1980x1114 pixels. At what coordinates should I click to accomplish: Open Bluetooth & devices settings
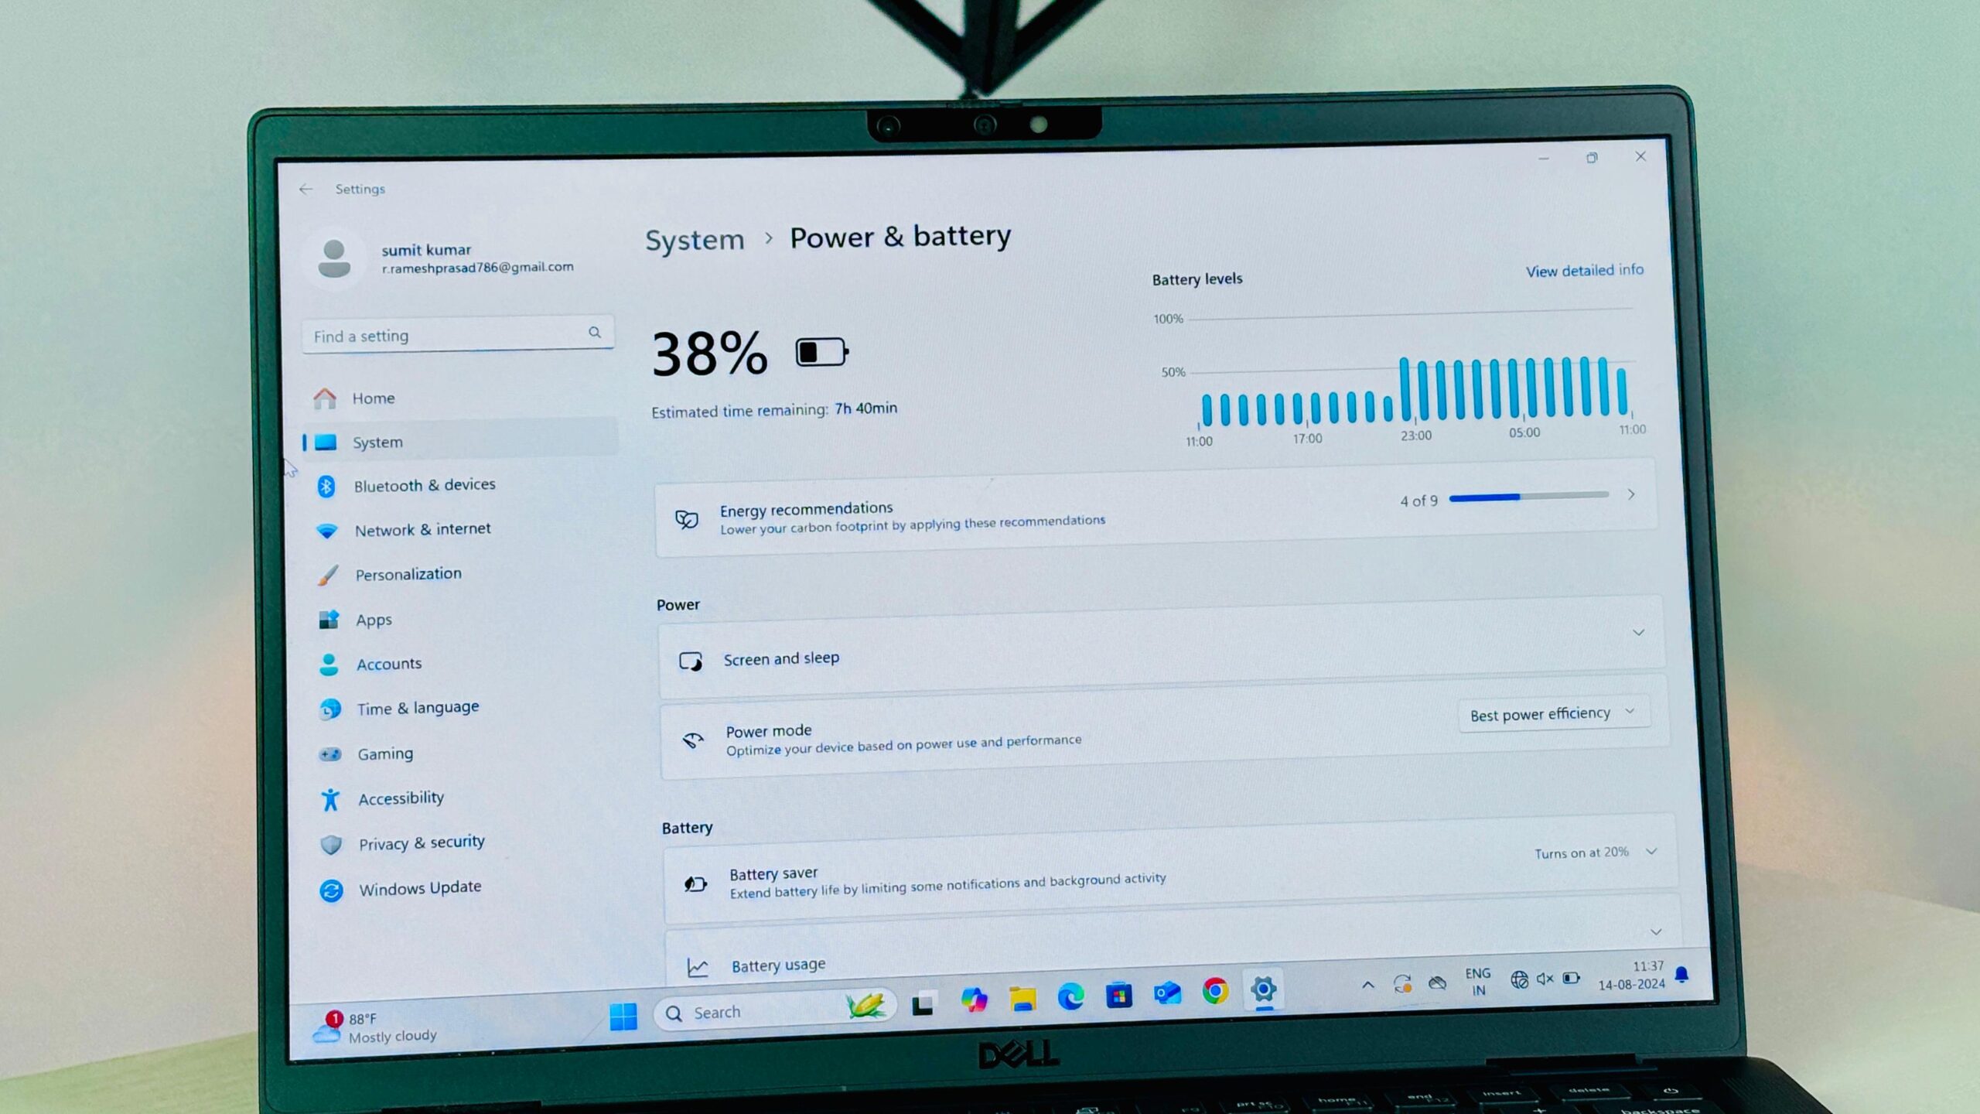tap(425, 484)
